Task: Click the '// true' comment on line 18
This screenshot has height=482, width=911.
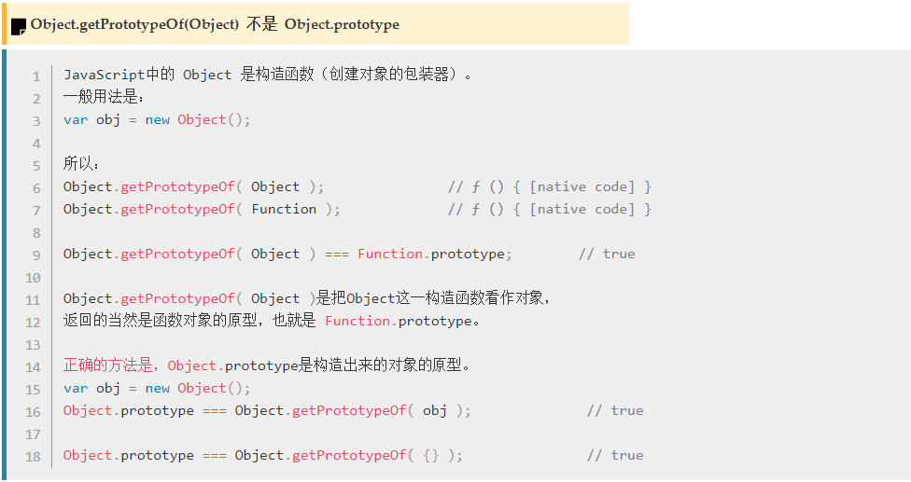Action: [x=615, y=455]
